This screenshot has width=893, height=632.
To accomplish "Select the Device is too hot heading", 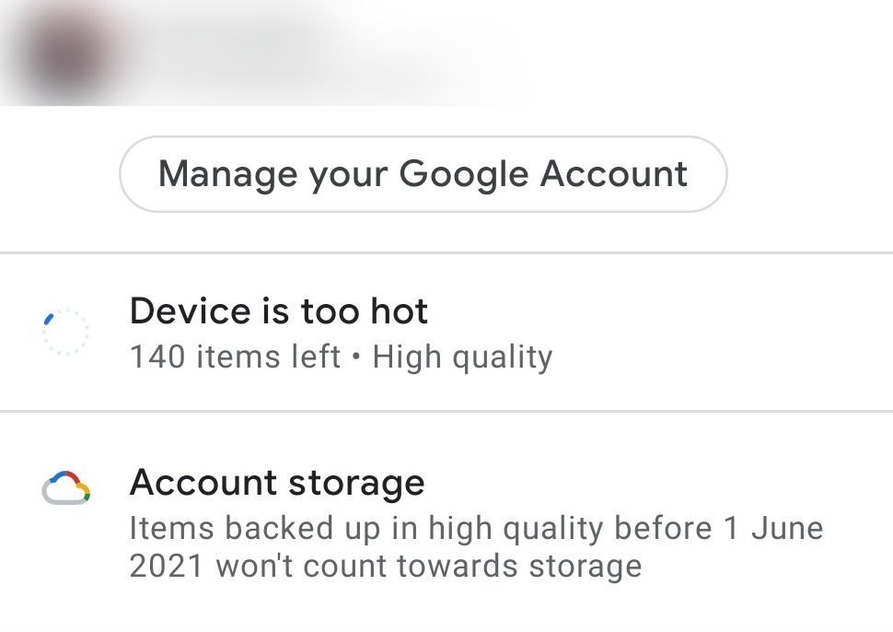I will click(x=279, y=311).
